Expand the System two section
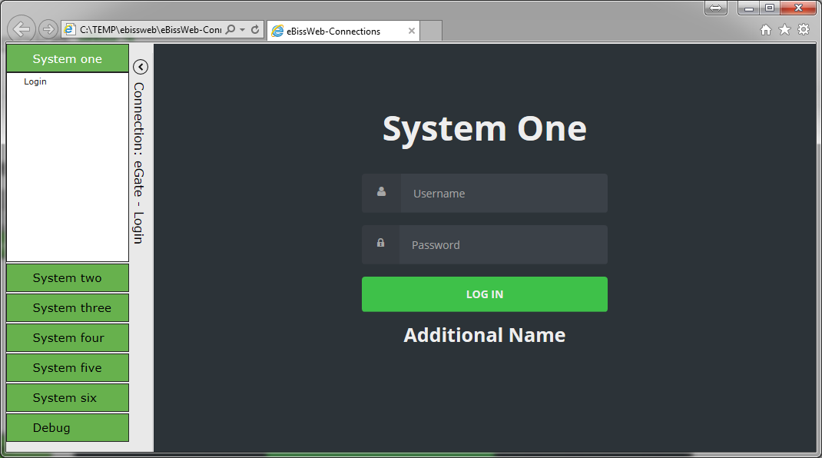 click(68, 278)
